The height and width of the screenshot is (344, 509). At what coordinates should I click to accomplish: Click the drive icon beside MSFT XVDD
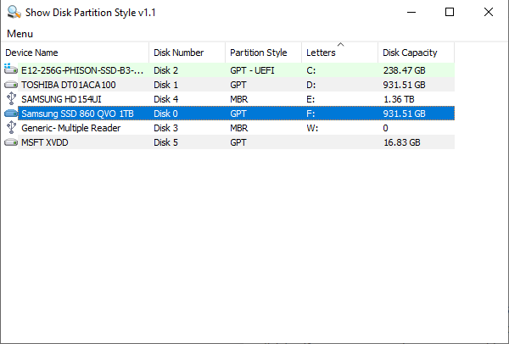point(10,142)
